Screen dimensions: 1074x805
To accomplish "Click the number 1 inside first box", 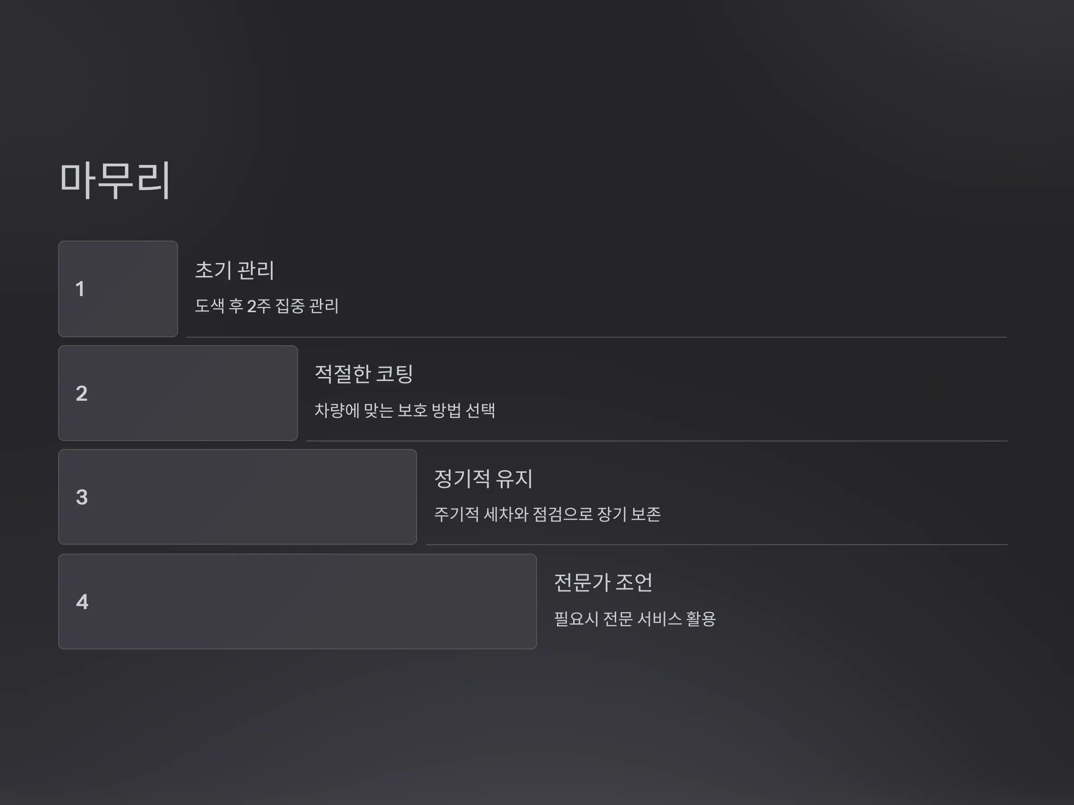I will pos(80,289).
